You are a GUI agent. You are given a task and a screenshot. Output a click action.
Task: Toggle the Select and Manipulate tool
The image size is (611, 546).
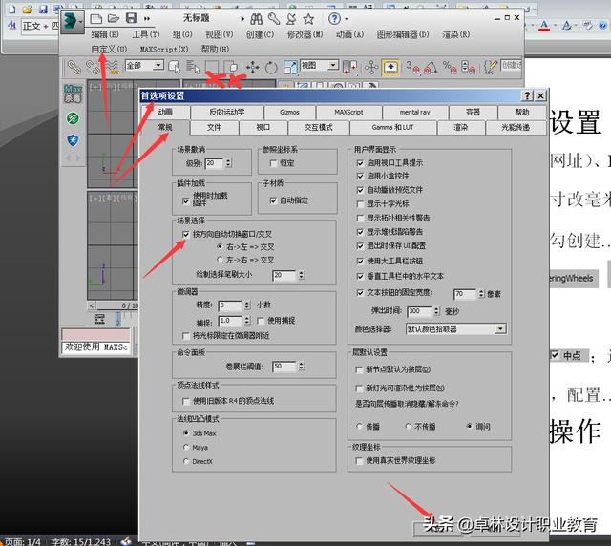coord(371,68)
